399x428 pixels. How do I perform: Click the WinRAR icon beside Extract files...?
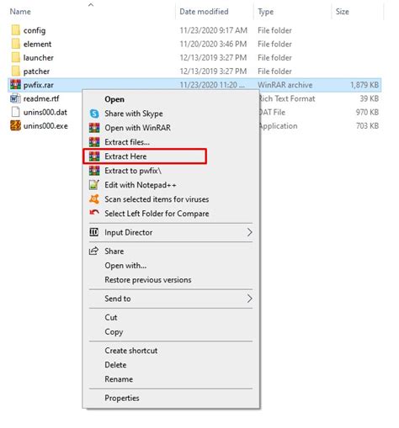pos(94,142)
